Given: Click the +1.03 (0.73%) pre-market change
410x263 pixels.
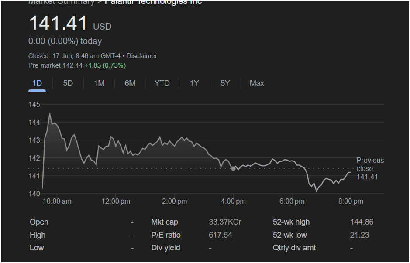Looking at the screenshot, I should coord(105,65).
